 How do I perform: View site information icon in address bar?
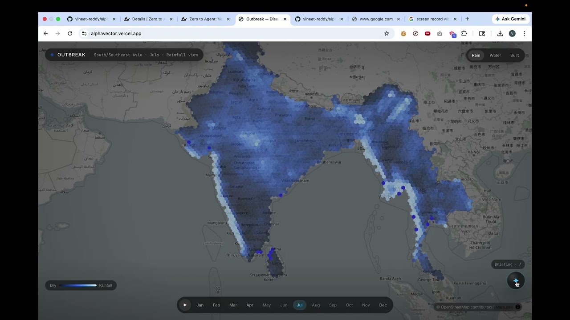pos(84,33)
